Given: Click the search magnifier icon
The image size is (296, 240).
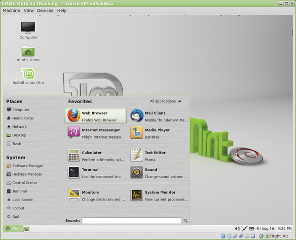Looking at the screenshot, I should click(185, 221).
